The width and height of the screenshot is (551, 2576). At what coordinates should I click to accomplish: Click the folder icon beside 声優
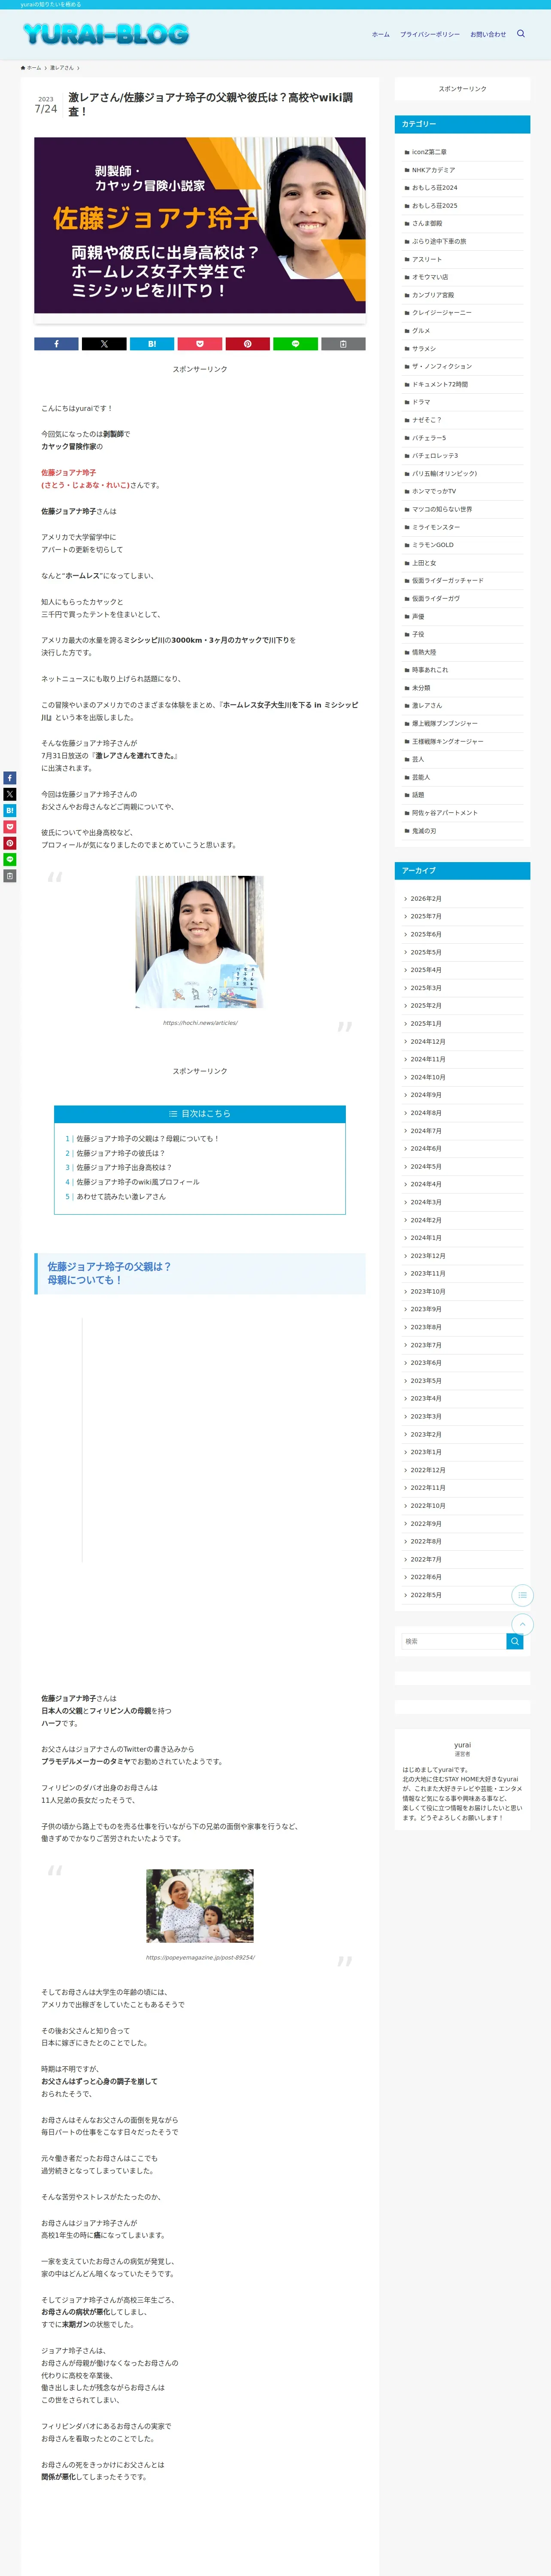point(407,617)
